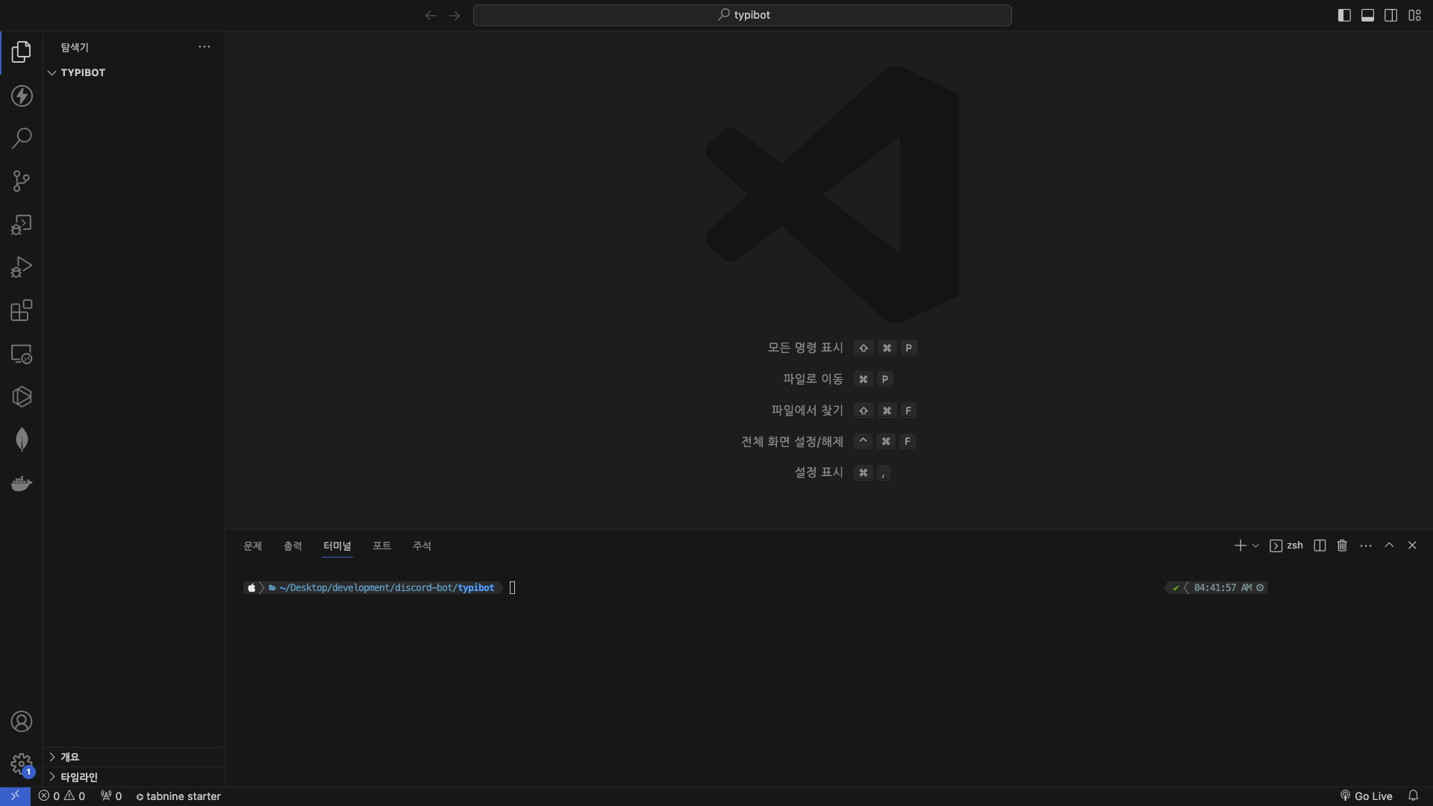This screenshot has height=806, width=1433.
Task: Select the 터미널 tab
Action: click(337, 546)
